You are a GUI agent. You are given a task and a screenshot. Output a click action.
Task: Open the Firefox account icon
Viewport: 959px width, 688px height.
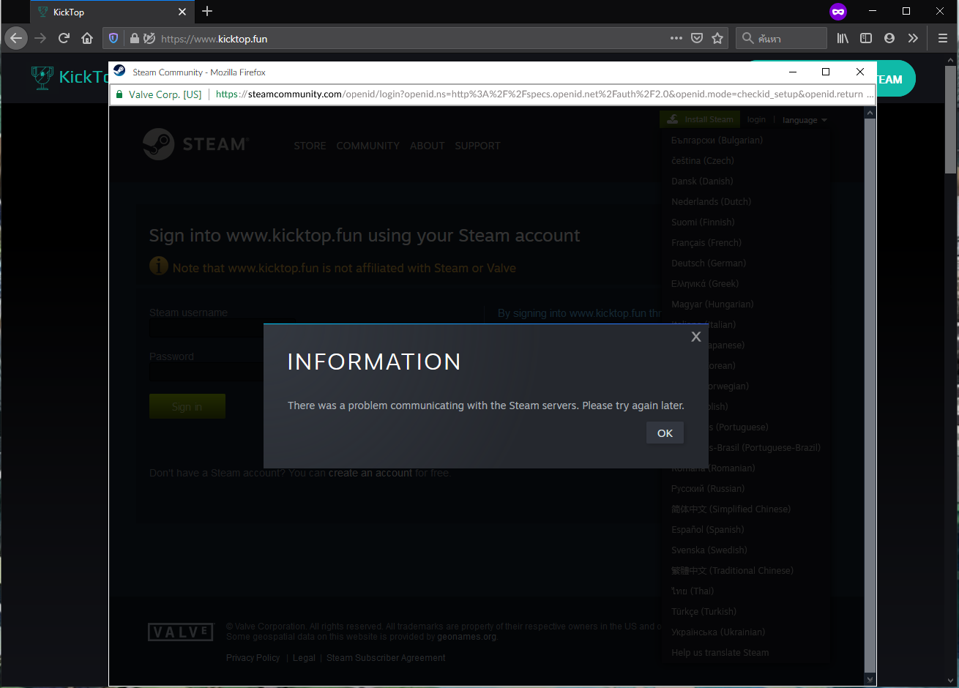889,38
